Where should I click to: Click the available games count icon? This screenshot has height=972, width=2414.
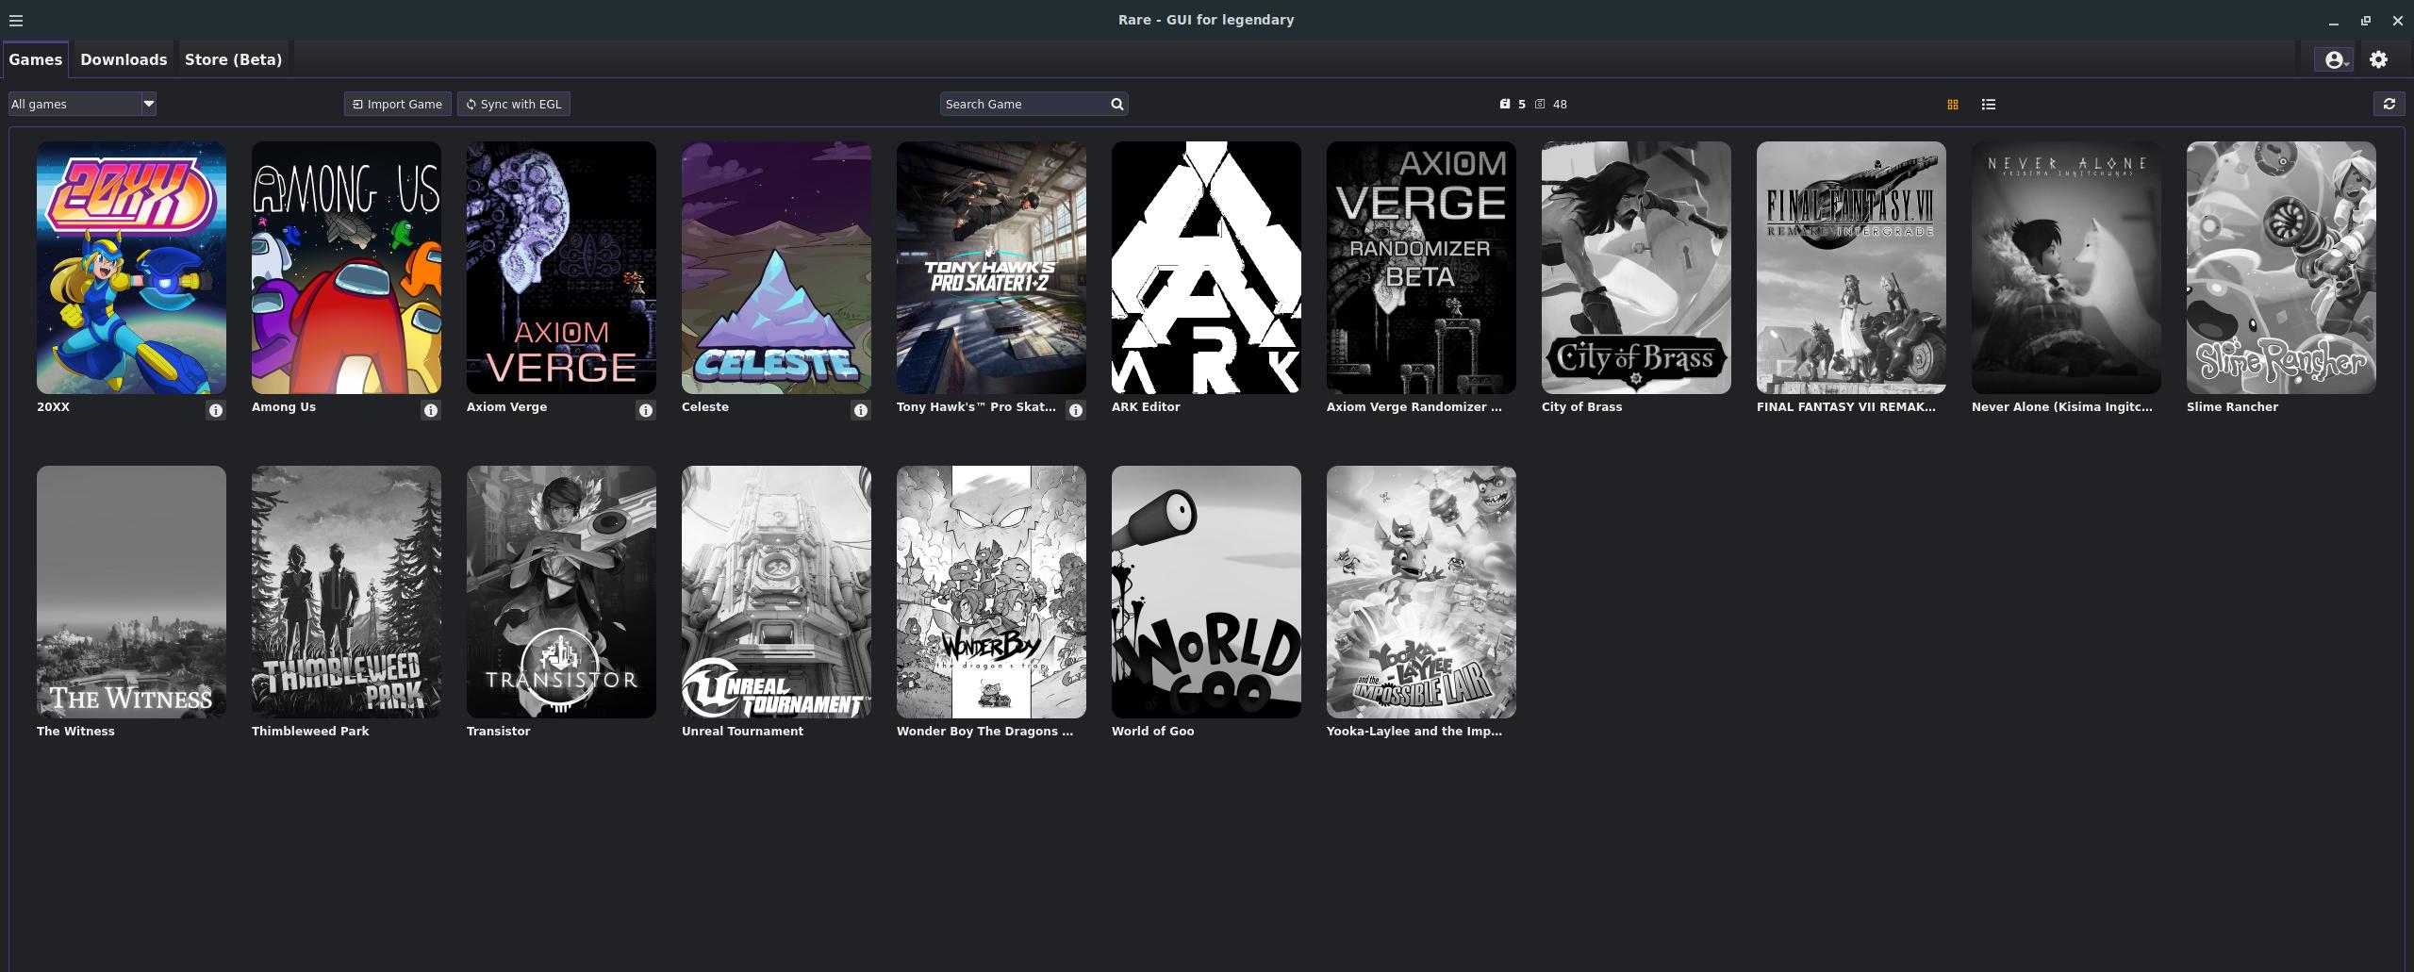(x=1540, y=104)
